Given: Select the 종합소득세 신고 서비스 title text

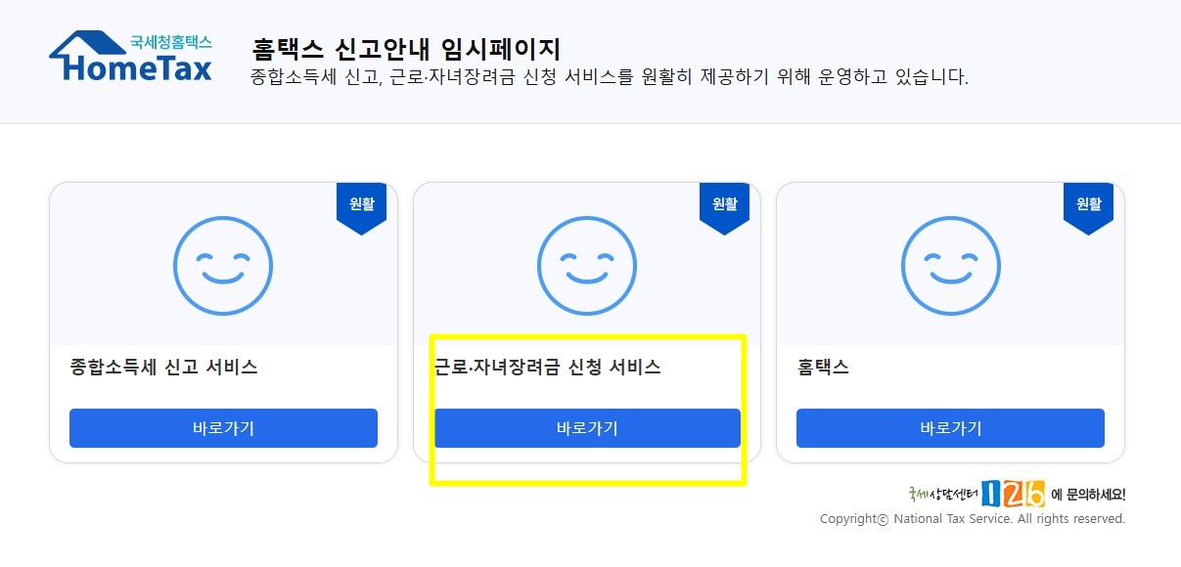Looking at the screenshot, I should [x=164, y=368].
